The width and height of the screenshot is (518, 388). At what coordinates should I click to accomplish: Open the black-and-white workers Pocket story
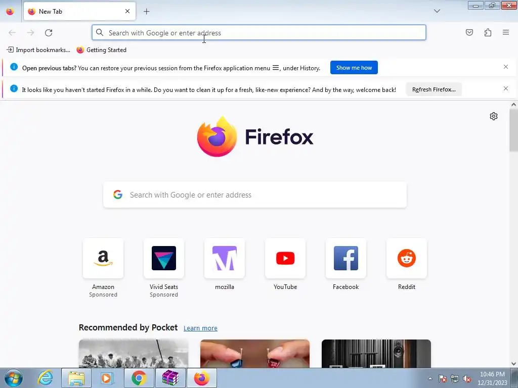tap(134, 353)
